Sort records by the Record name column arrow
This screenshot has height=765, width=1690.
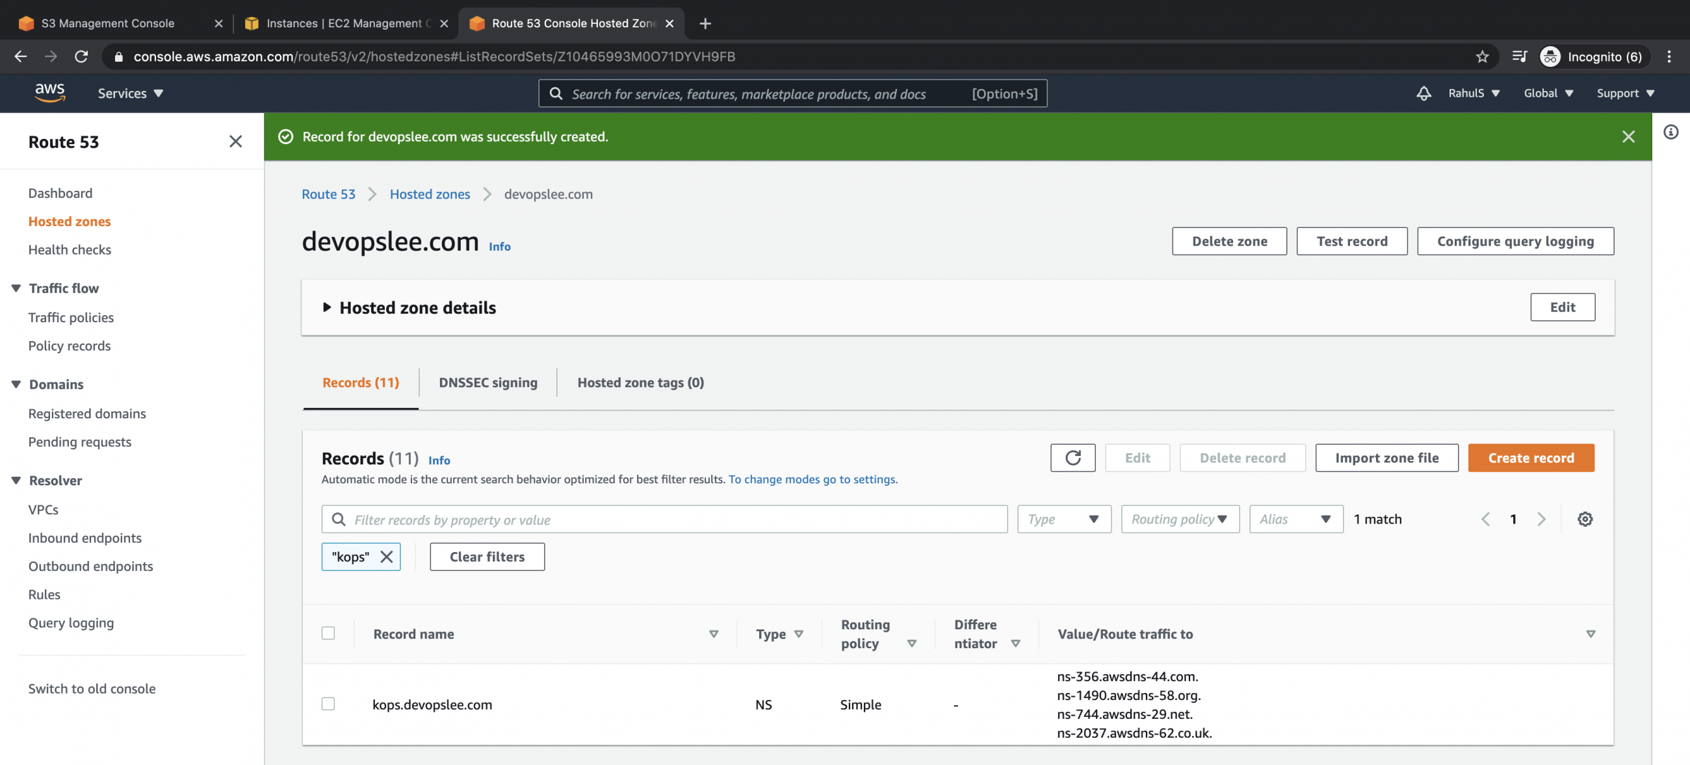tap(713, 634)
